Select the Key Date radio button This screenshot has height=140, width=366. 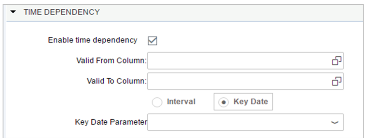(223, 102)
